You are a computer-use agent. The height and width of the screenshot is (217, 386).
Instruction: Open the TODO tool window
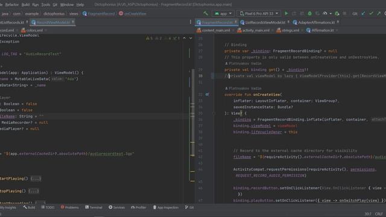[48, 207]
